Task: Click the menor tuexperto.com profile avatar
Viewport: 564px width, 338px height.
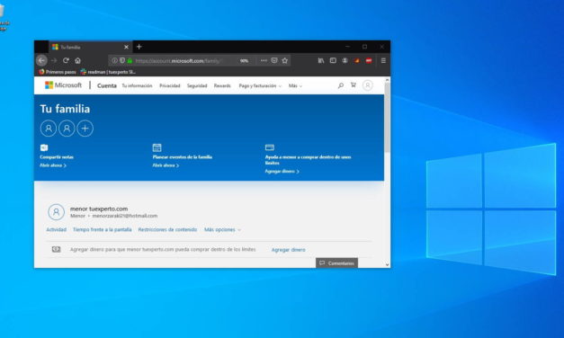Action: click(56, 212)
